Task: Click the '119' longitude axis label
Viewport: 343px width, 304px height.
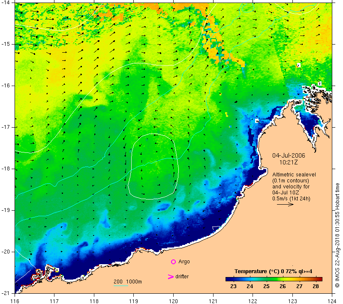Action: tap(134, 301)
